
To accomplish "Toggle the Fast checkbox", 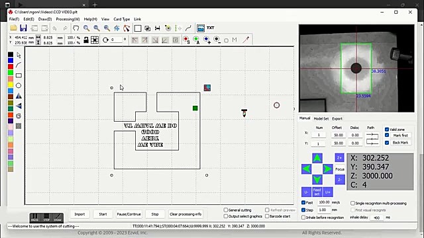I will tap(303, 202).
